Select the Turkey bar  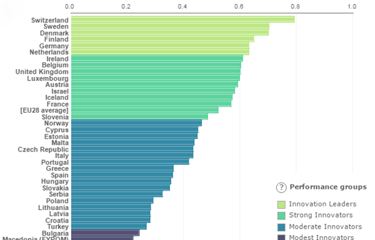click(x=109, y=226)
